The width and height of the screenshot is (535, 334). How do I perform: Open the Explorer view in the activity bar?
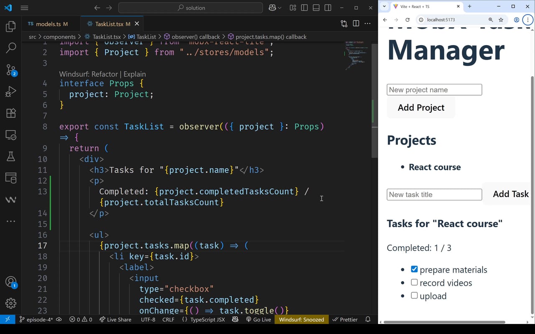pos(11,27)
